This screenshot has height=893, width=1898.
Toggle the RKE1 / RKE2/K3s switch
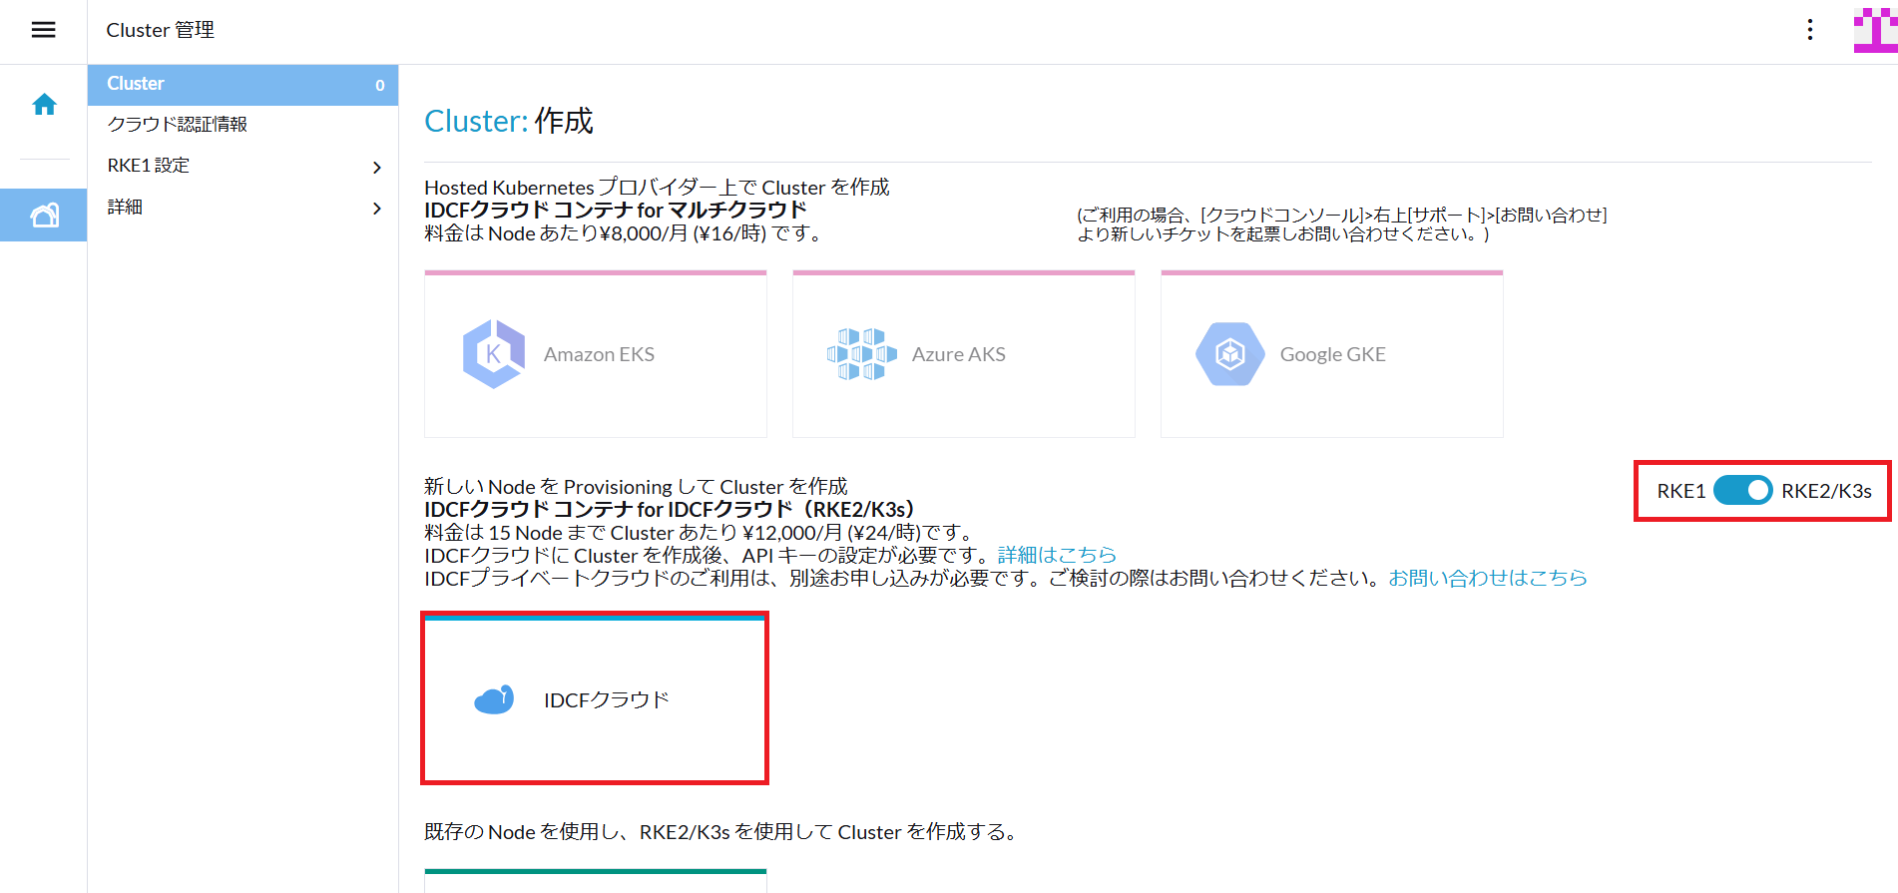click(1742, 491)
